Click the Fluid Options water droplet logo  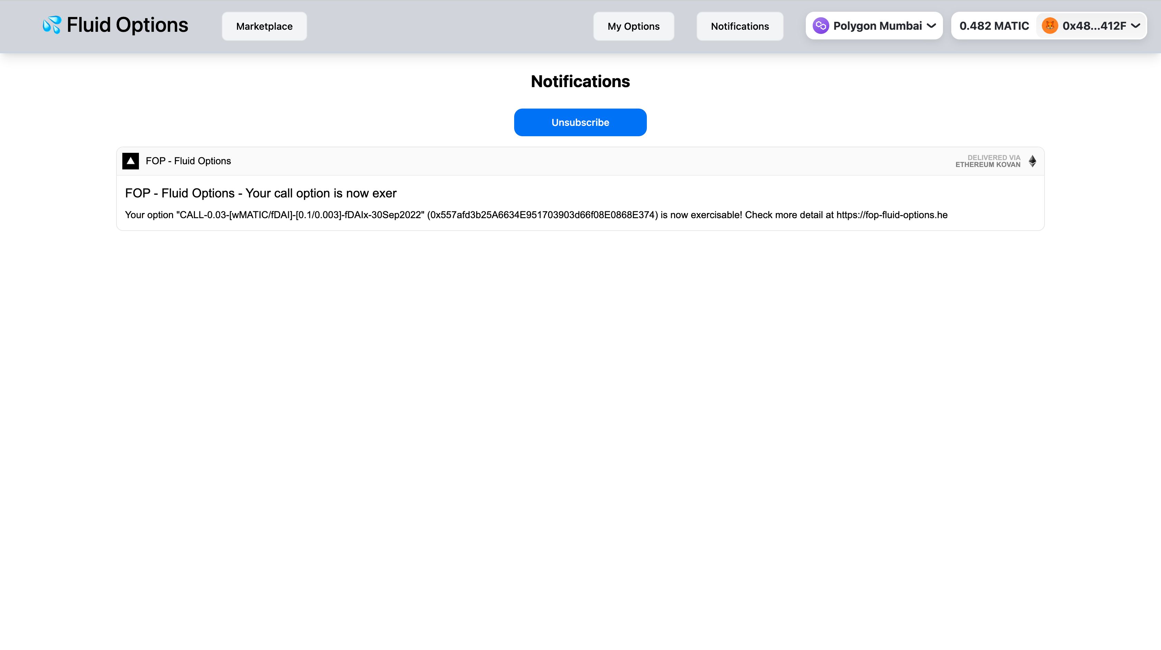click(x=52, y=25)
